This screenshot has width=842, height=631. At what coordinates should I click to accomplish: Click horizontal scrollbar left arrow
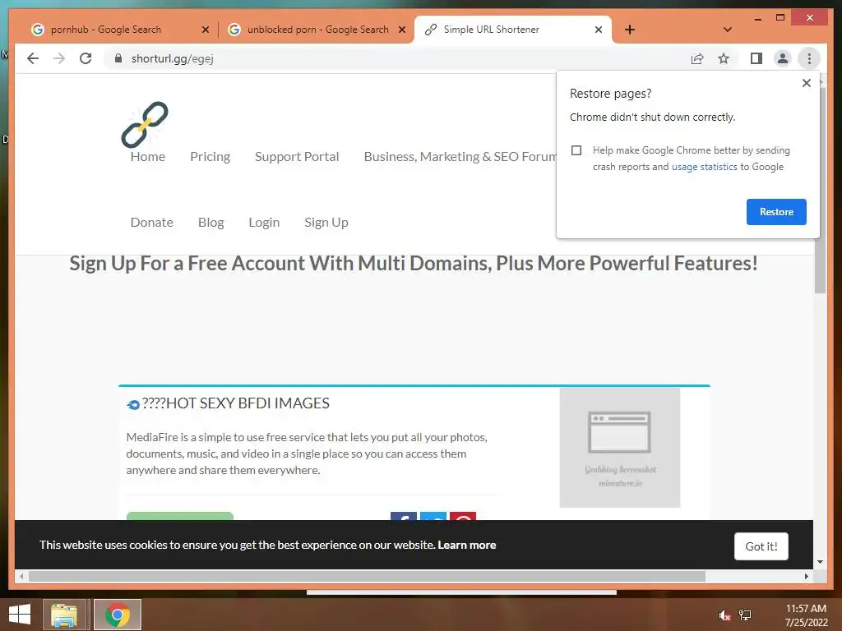point(21,576)
